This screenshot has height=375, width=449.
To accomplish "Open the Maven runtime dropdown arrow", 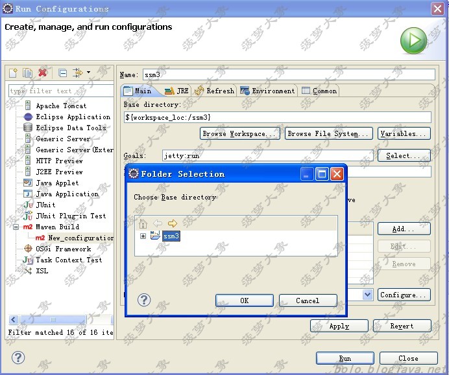I will click(x=368, y=295).
